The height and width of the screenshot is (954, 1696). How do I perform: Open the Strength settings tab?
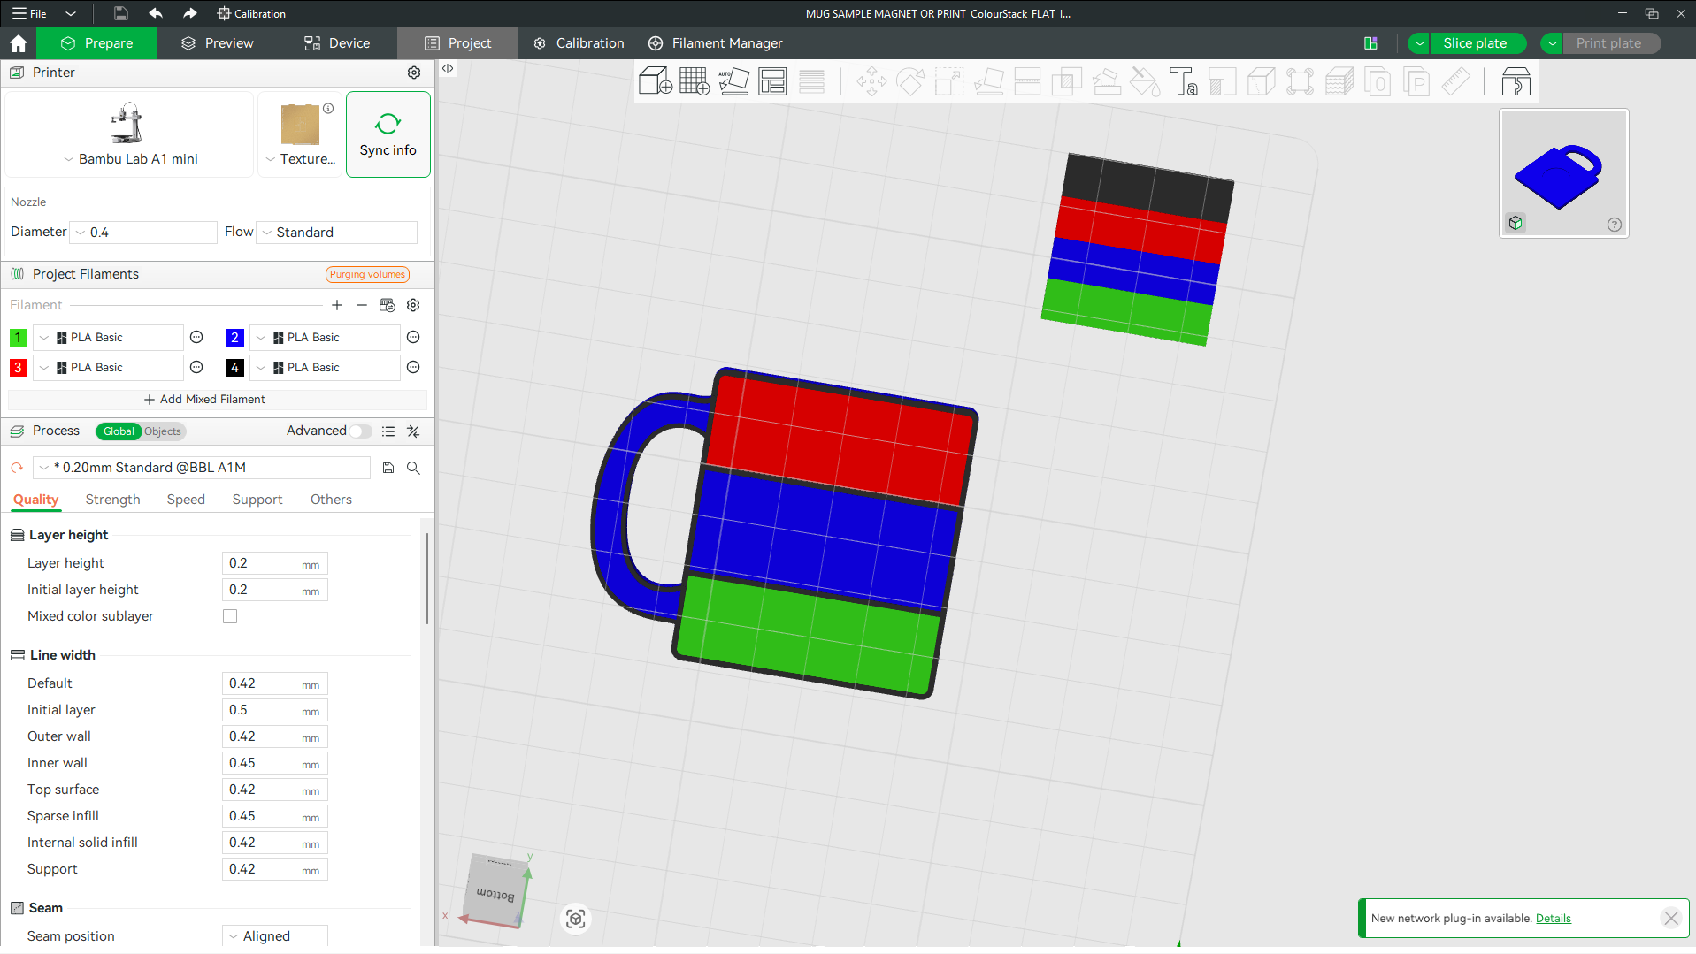pos(112,500)
